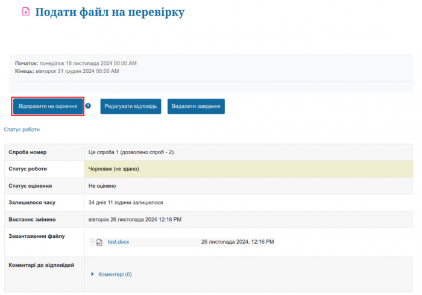
Task: Click the '34 днів 11 години залишилося' text
Action: [125, 202]
